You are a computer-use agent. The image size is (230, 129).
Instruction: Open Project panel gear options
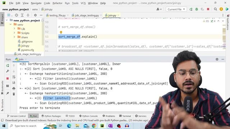coord(35,15)
